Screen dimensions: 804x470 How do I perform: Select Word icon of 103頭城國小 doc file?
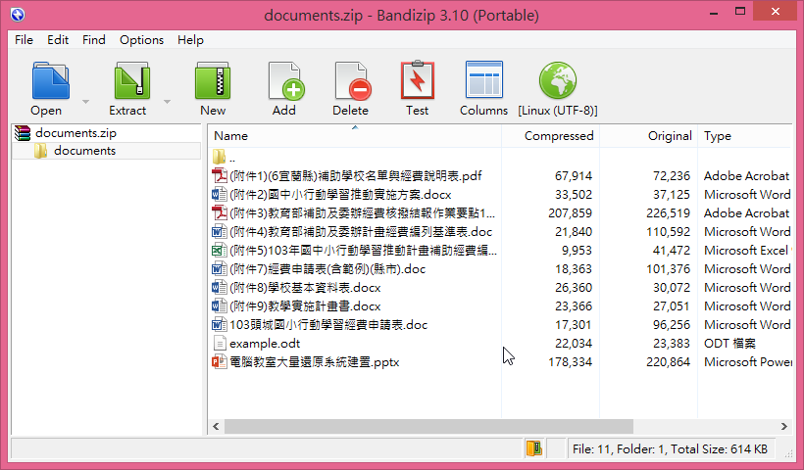[x=220, y=325]
